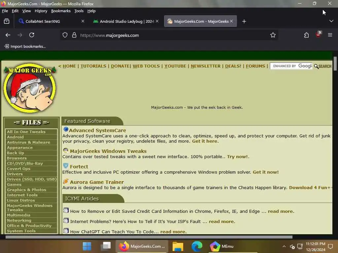The image size is (338, 253).
Task: Reload the current page
Action: [x=32, y=35]
